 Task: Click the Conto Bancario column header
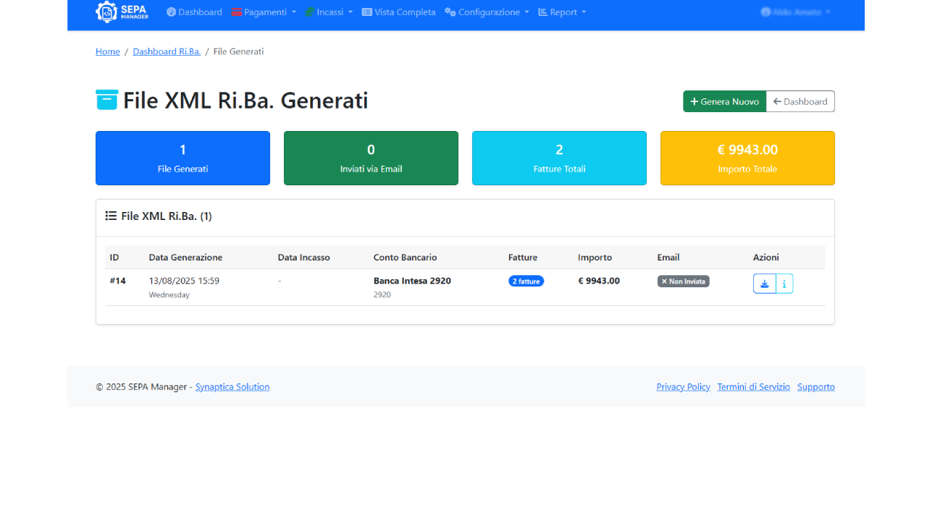[x=405, y=257]
